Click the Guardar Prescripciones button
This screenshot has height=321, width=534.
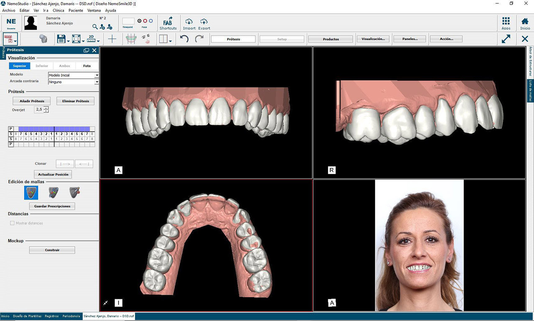tap(52, 206)
